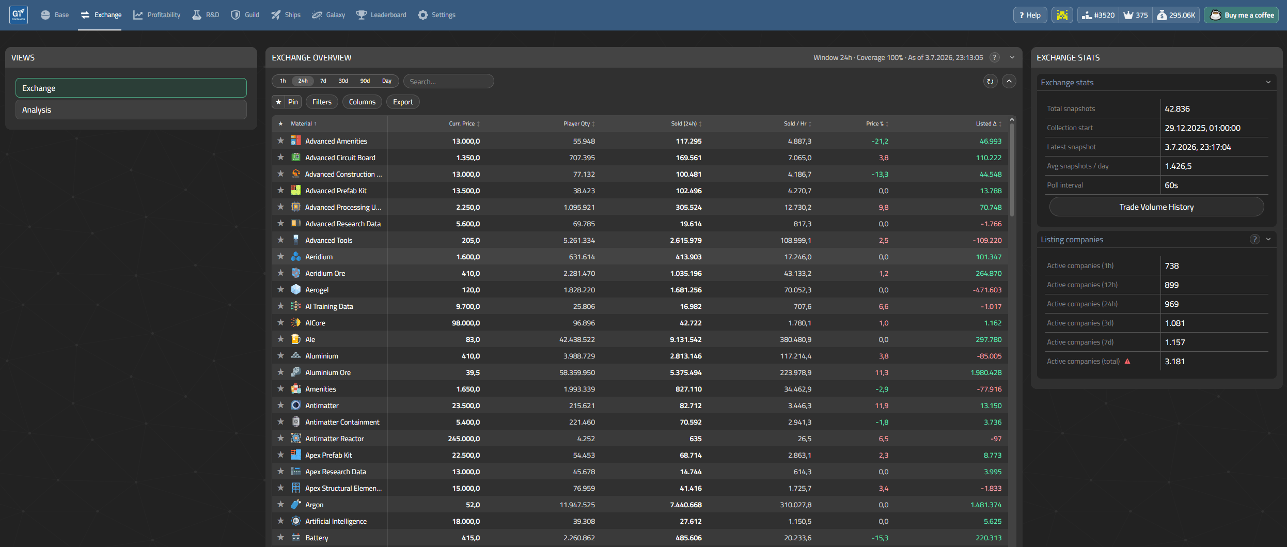The width and height of the screenshot is (1287, 547).
Task: Click the Export button
Action: click(403, 102)
